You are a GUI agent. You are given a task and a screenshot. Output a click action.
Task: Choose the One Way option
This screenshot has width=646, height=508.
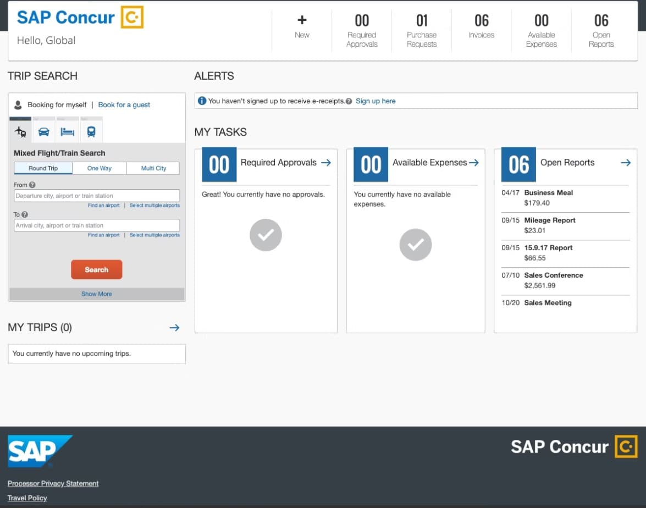point(100,168)
